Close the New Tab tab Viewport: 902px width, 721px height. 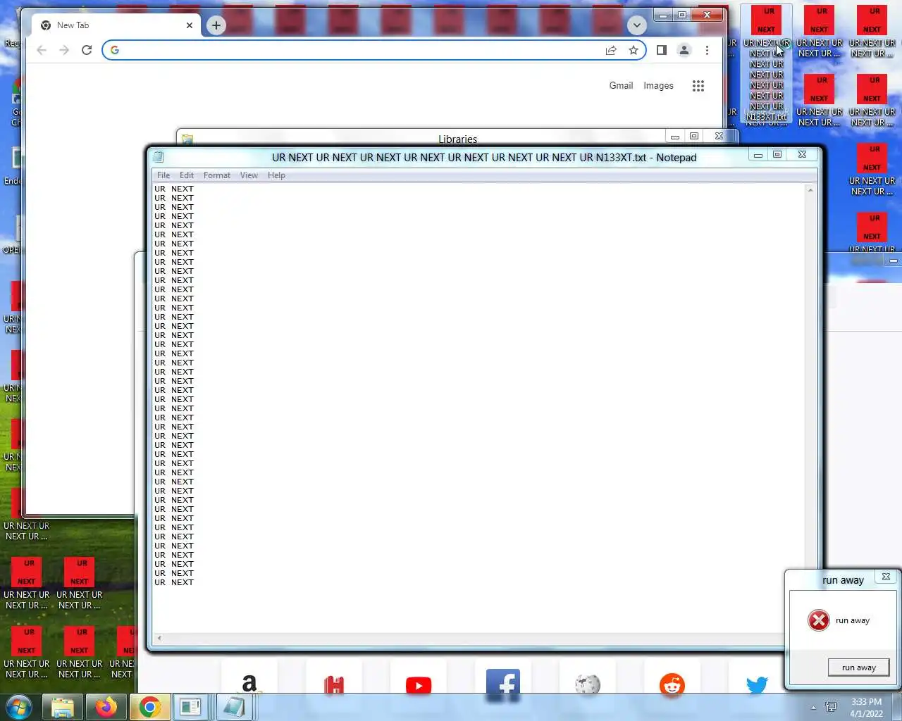click(x=190, y=25)
